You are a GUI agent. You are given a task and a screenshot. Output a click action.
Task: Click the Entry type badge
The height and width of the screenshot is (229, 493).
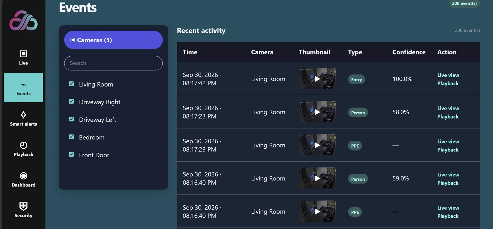pos(357,79)
